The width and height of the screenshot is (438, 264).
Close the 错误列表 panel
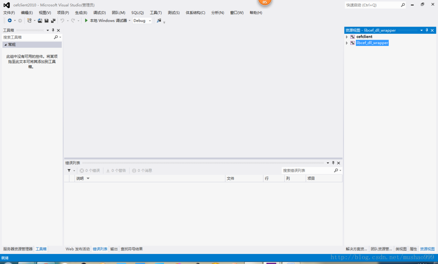pos(339,163)
